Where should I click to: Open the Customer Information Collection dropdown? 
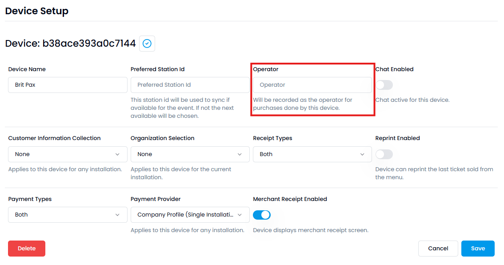68,154
